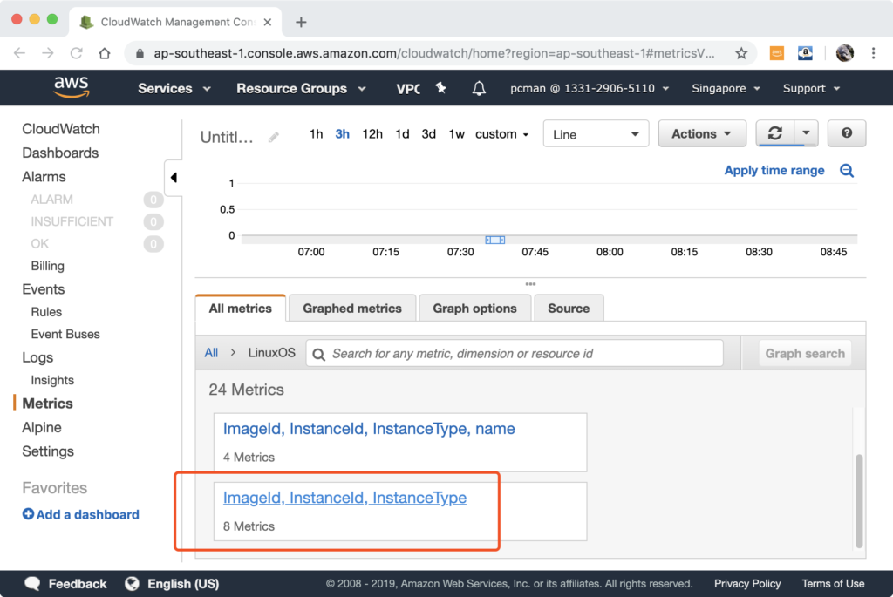
Task: Switch to the Source tab
Action: coord(569,308)
